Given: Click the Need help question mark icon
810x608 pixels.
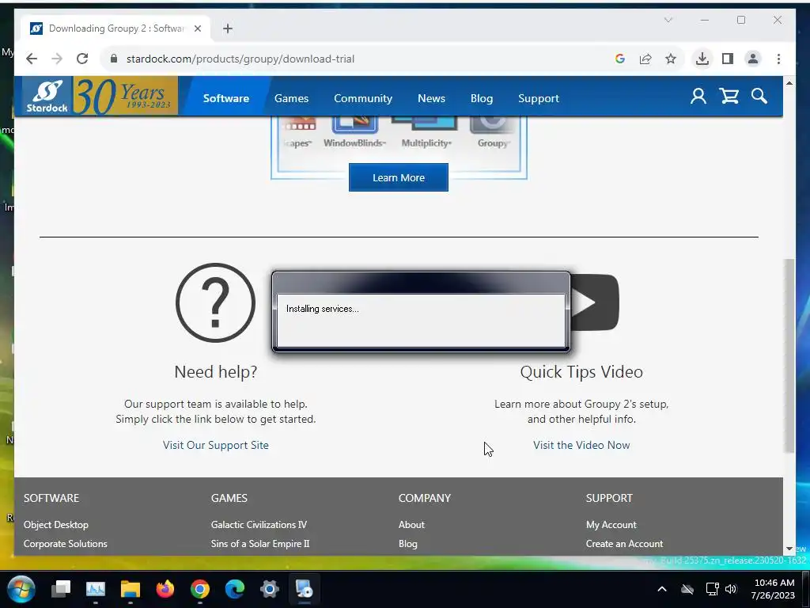Looking at the screenshot, I should click(215, 302).
